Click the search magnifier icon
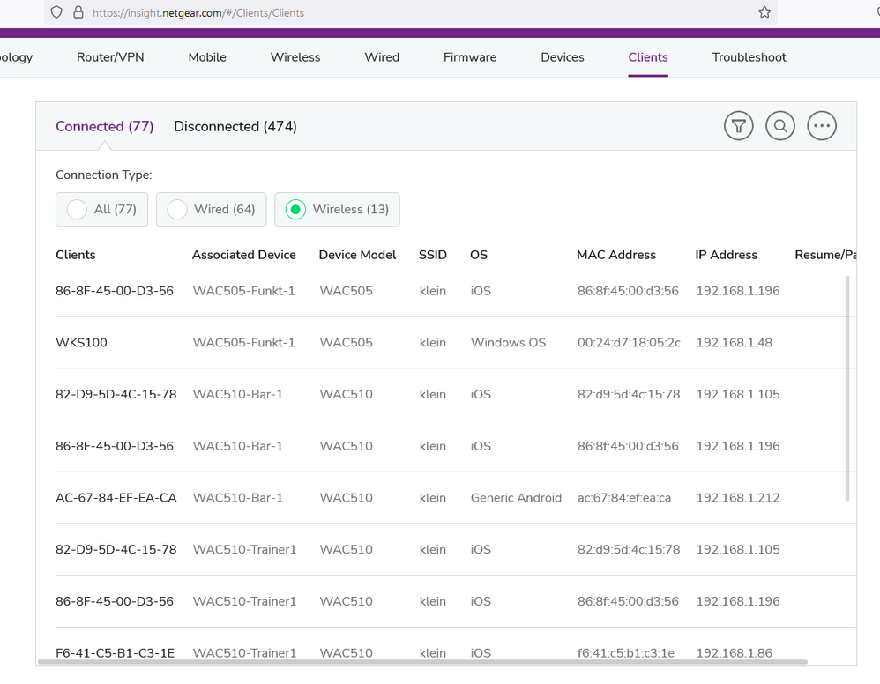The height and width of the screenshot is (684, 880). click(779, 126)
